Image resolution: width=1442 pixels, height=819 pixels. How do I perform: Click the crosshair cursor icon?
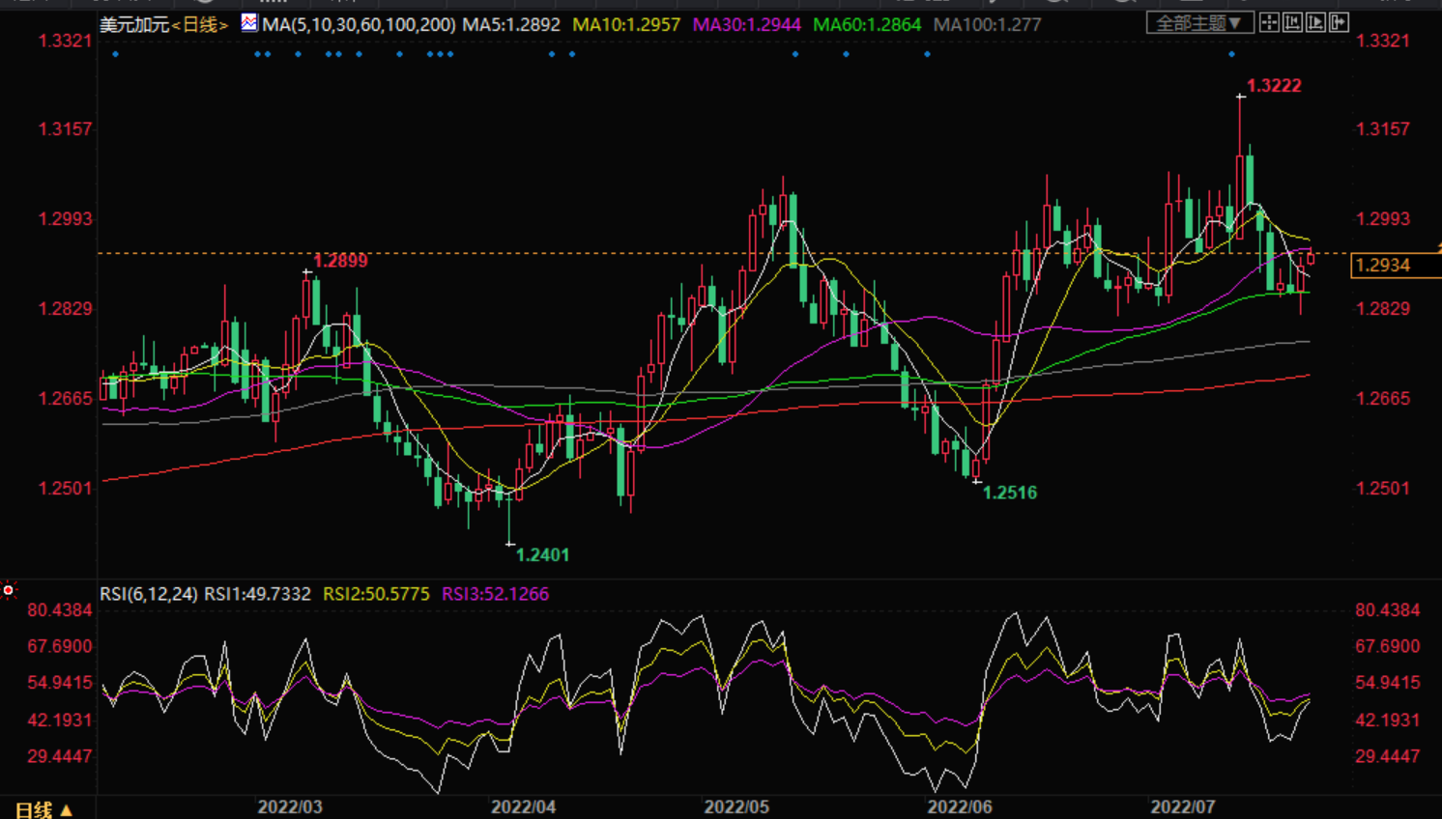[x=1269, y=22]
